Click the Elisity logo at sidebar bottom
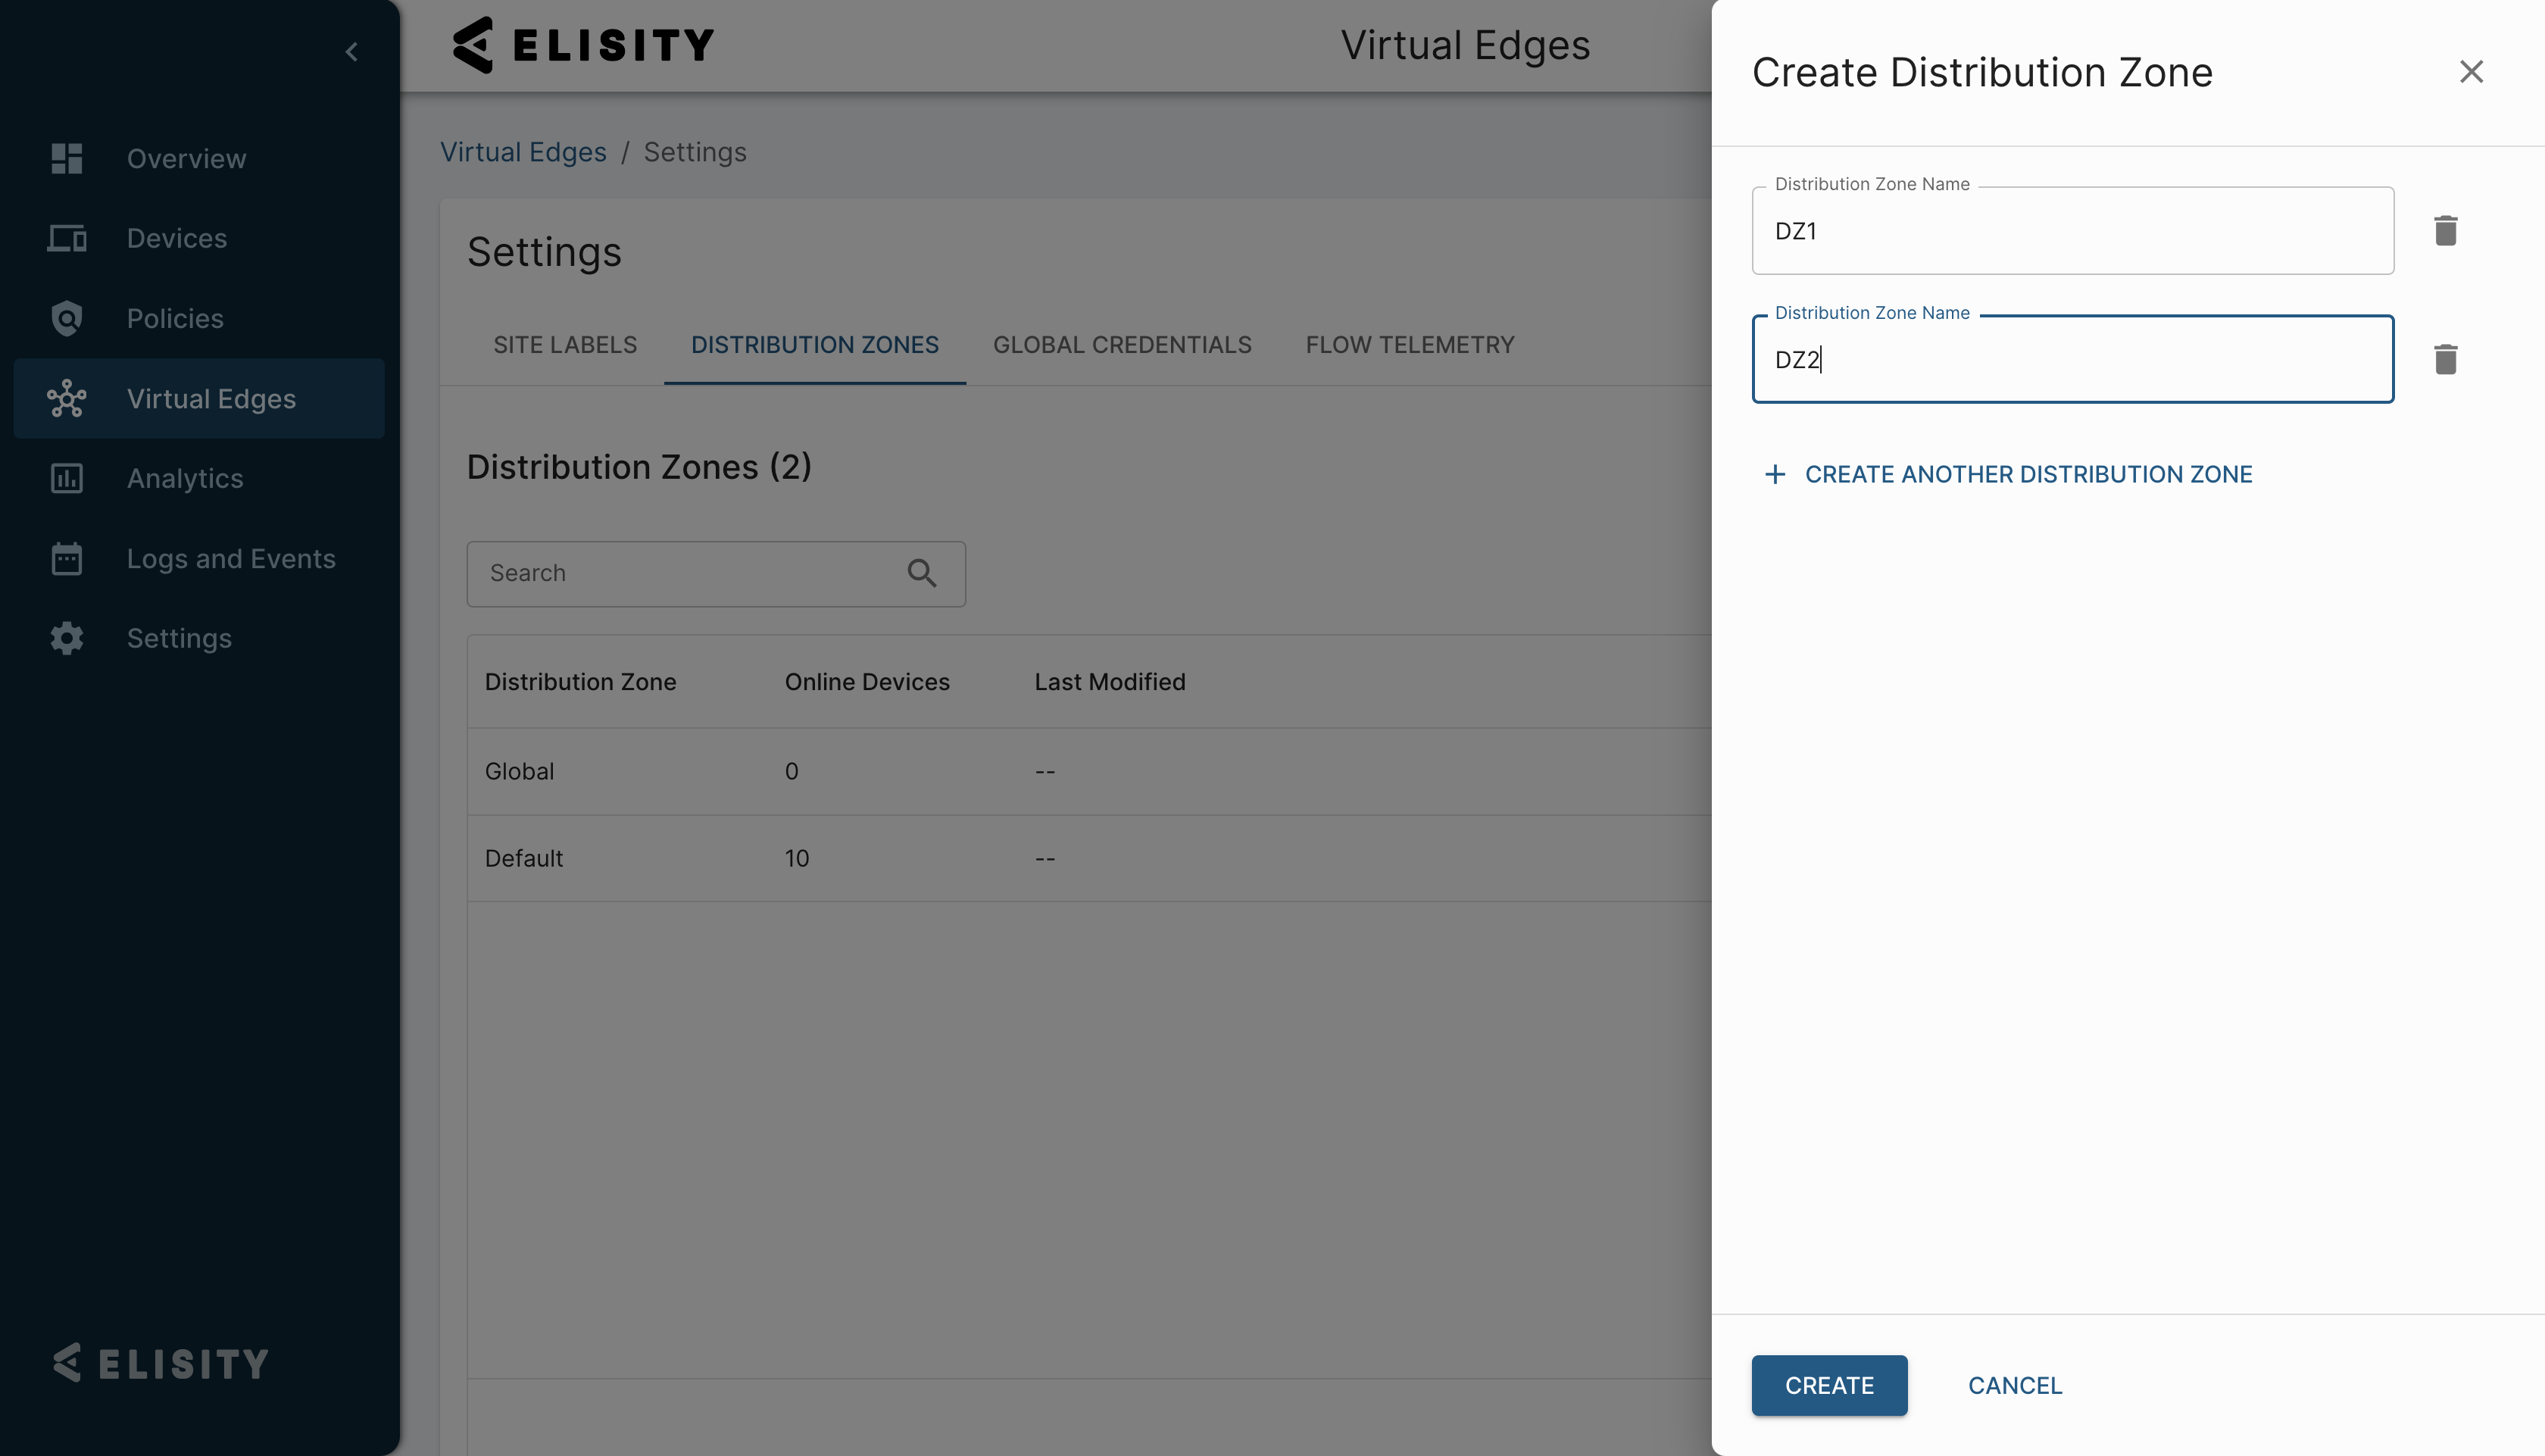Image resolution: width=2545 pixels, height=1456 pixels. point(161,1363)
